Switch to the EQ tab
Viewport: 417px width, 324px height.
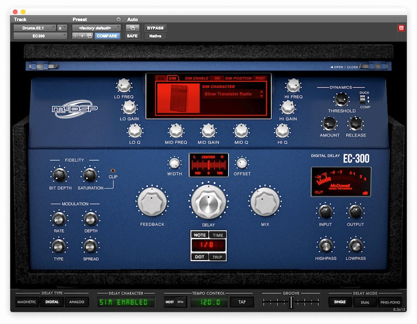coord(161,78)
